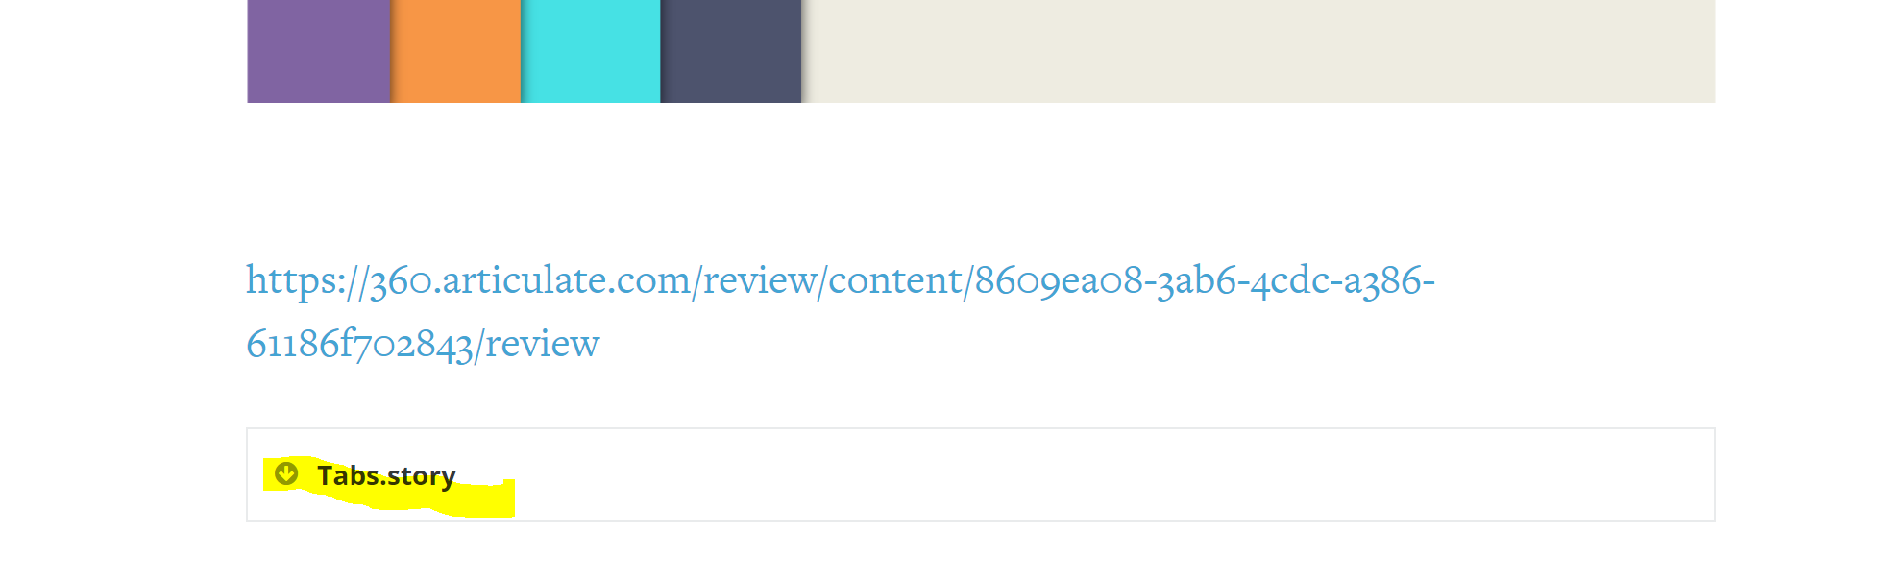
Task: Open the 360.articulate.com review link
Action: coord(841,311)
